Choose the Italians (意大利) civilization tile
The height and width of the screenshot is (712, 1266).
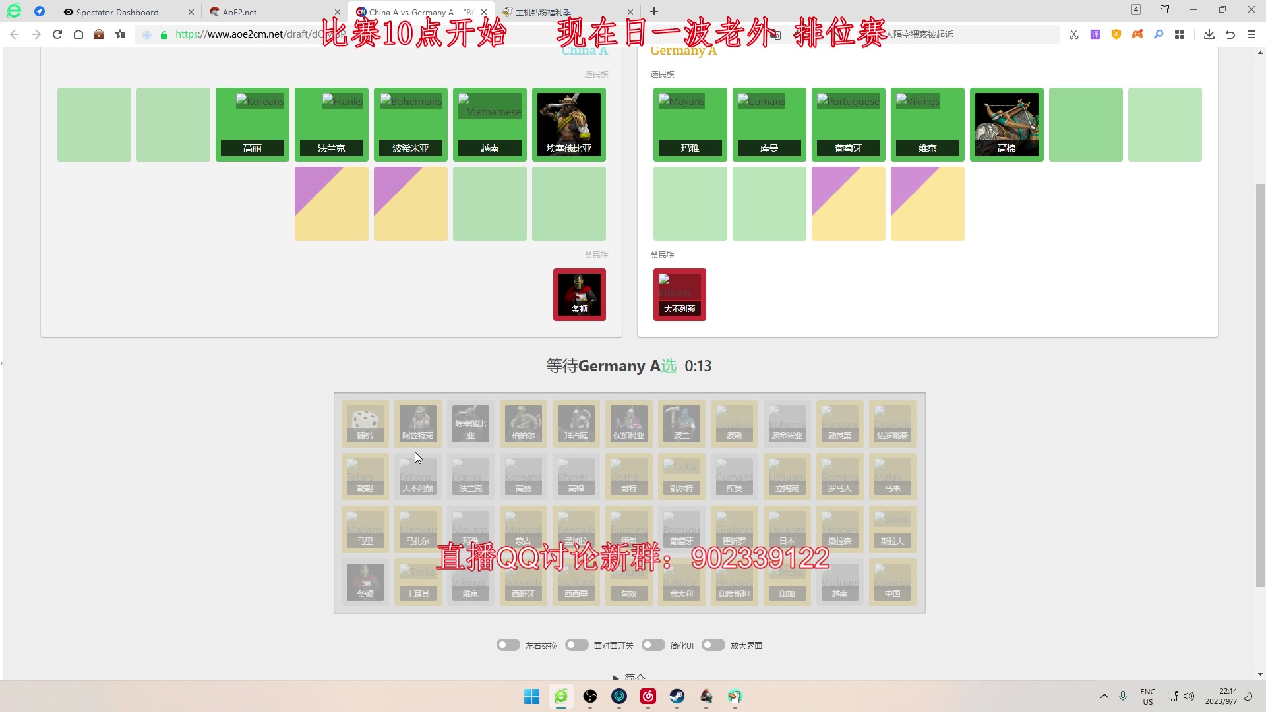tap(681, 581)
